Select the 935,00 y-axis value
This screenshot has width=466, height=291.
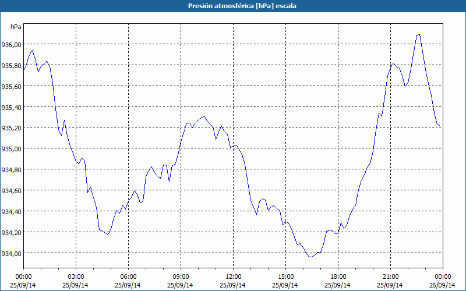pos(11,149)
